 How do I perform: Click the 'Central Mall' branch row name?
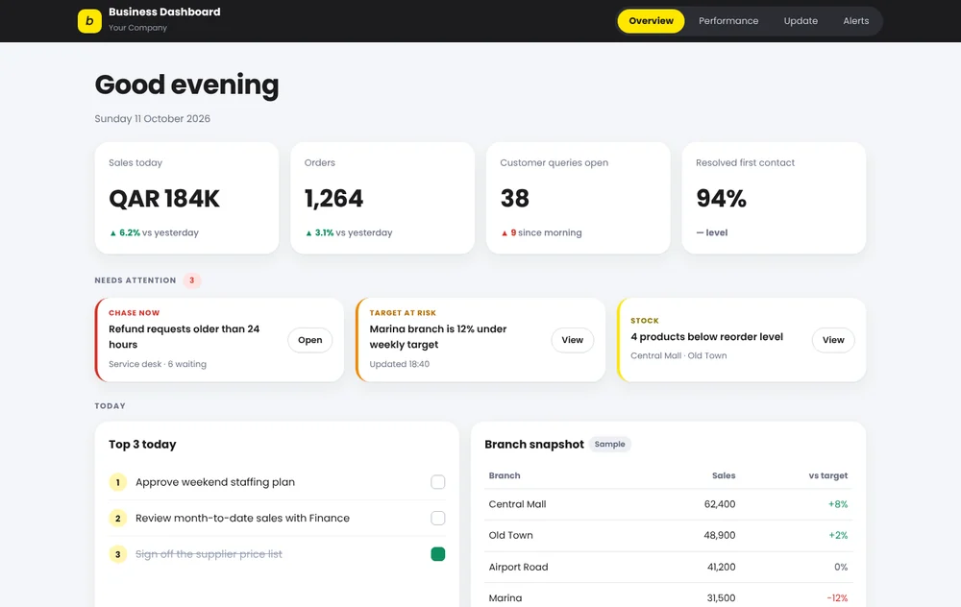pos(517,504)
